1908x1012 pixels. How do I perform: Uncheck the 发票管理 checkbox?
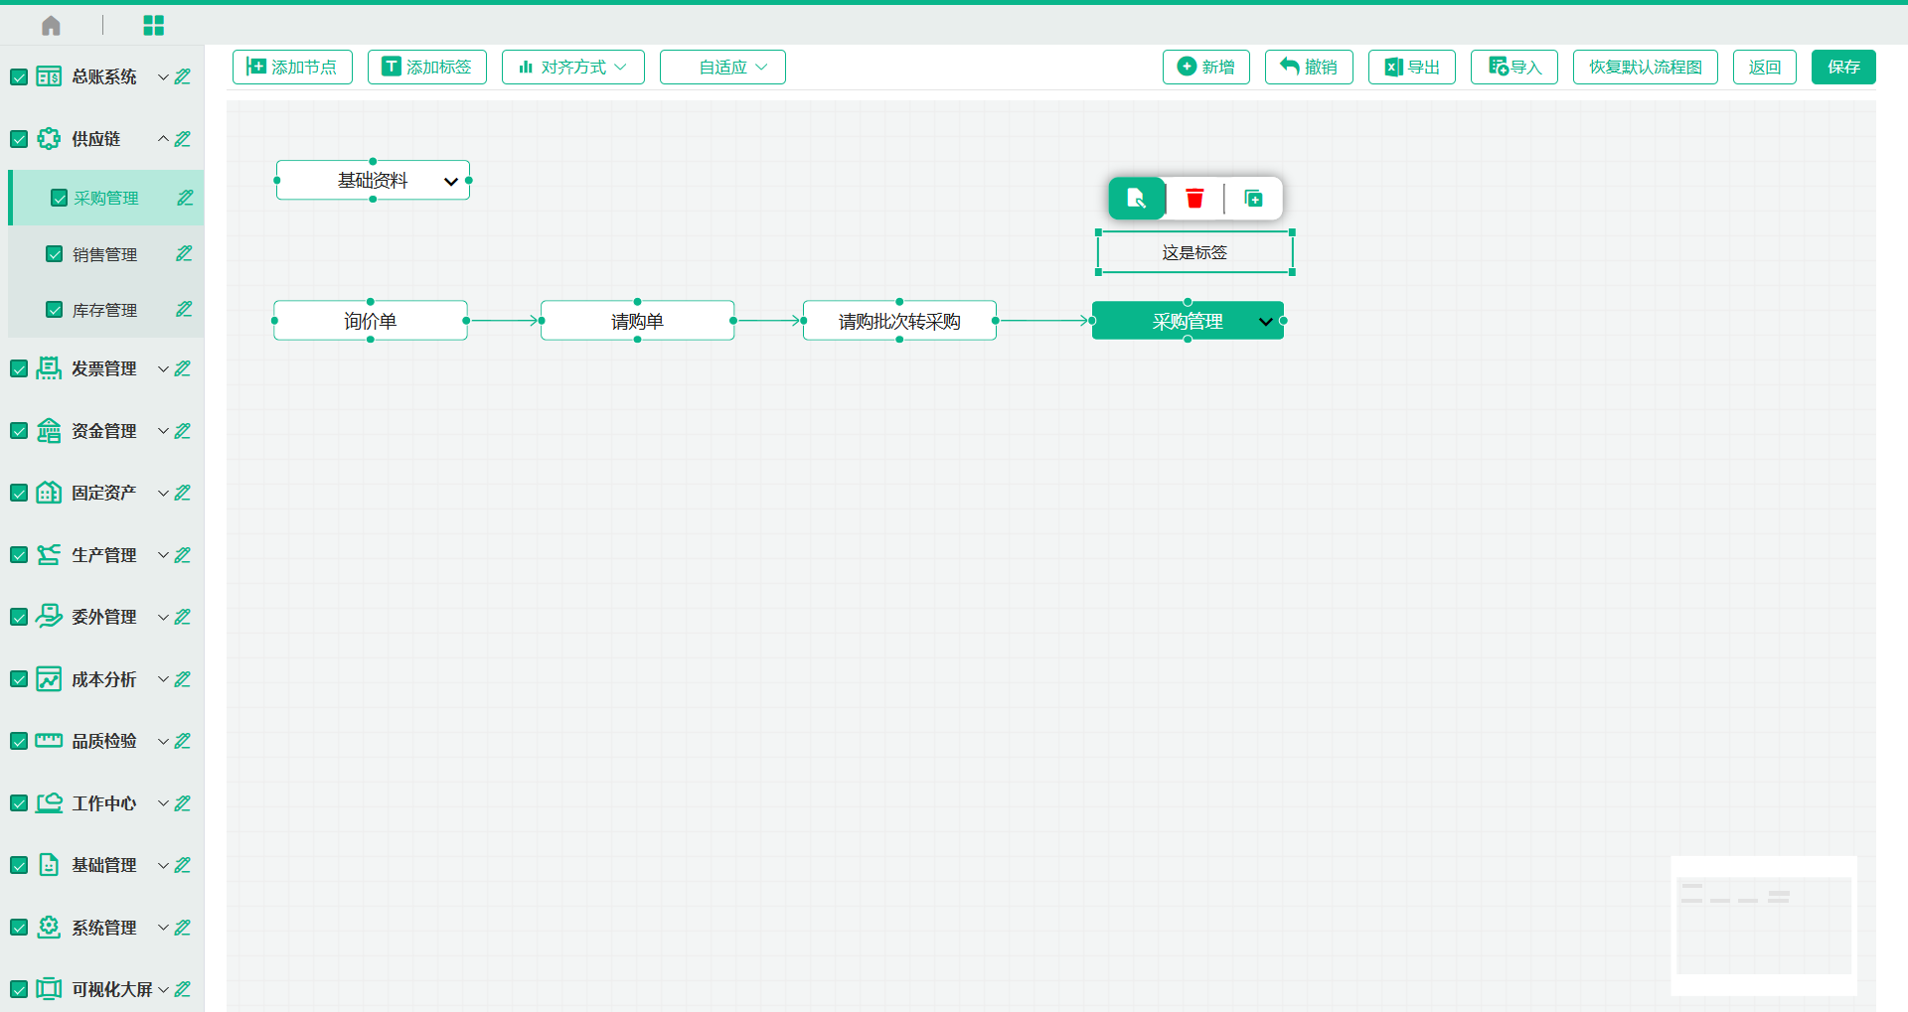19,368
